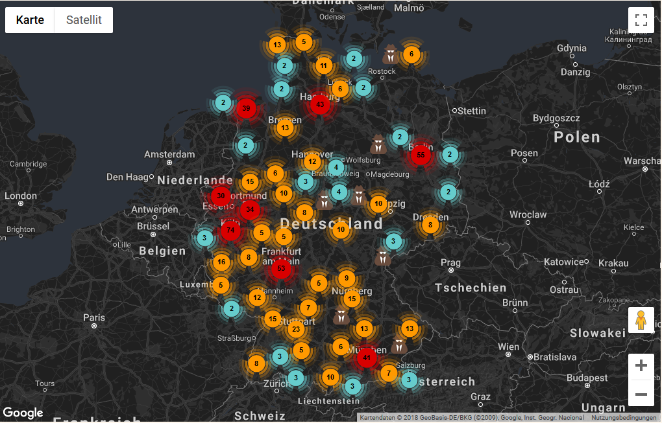662x423 pixels.
Task: Click red cluster 30 near Essen
Action: pyautogui.click(x=221, y=196)
